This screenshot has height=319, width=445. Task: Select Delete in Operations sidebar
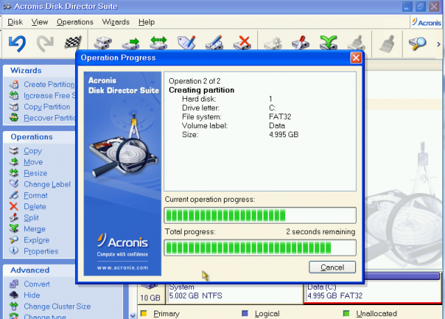(35, 206)
